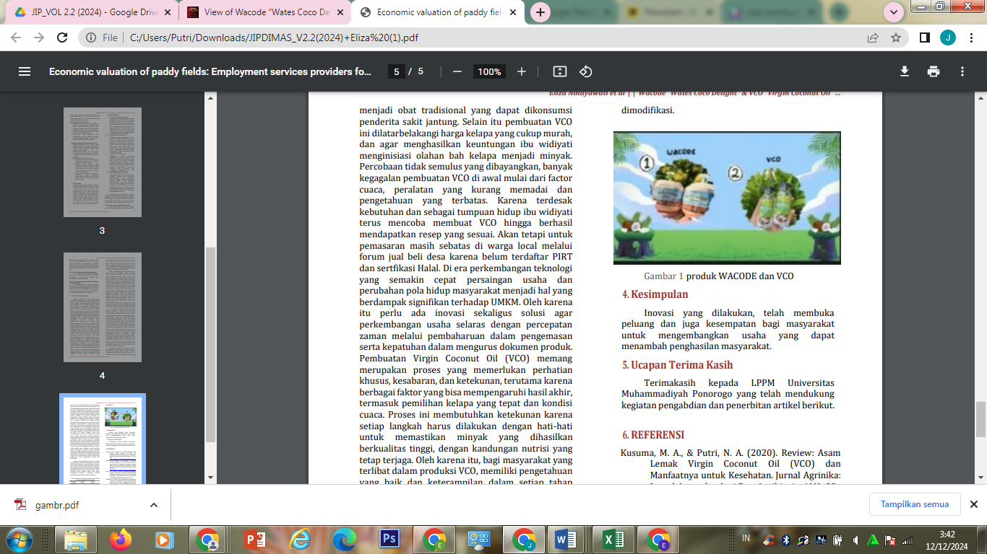Click the IN language indicator in tray

[x=746, y=539]
